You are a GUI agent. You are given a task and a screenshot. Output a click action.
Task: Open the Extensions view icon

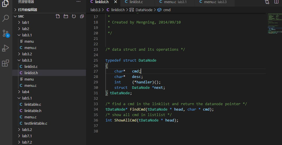(5, 63)
